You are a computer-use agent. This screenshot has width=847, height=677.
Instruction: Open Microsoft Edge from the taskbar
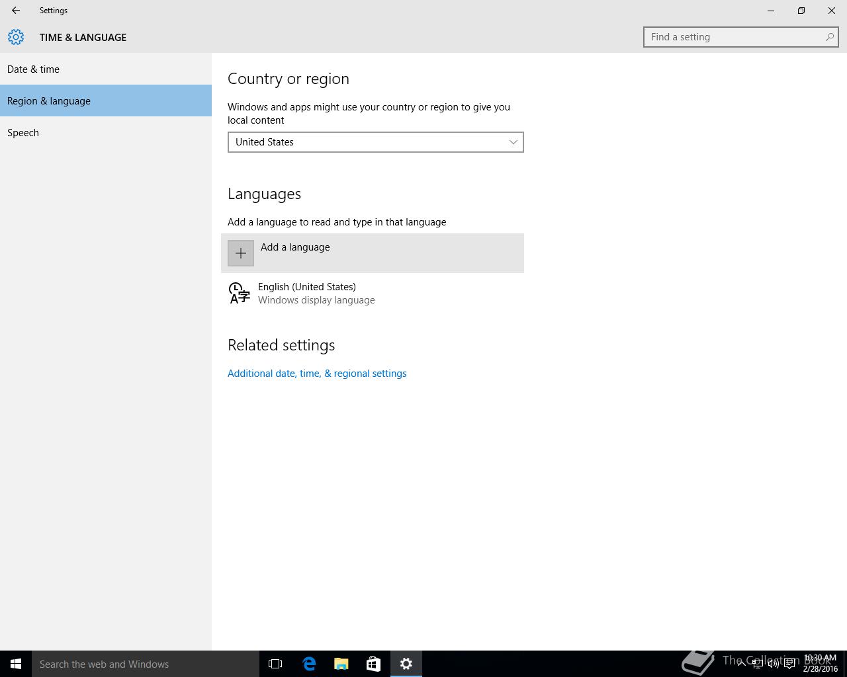[309, 664]
